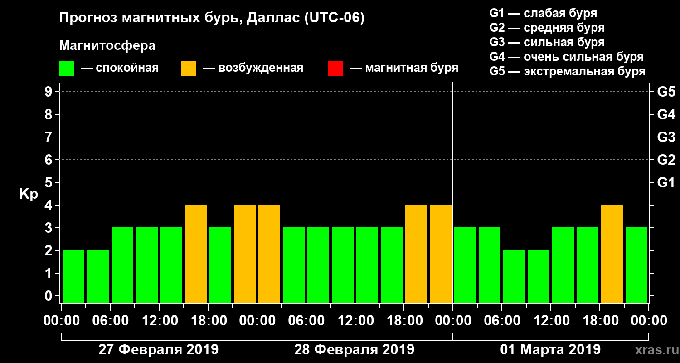The width and height of the screenshot is (680, 363).
Task: Click the 27 Февраля 18:00–21:00 green bar
Action: [220, 265]
